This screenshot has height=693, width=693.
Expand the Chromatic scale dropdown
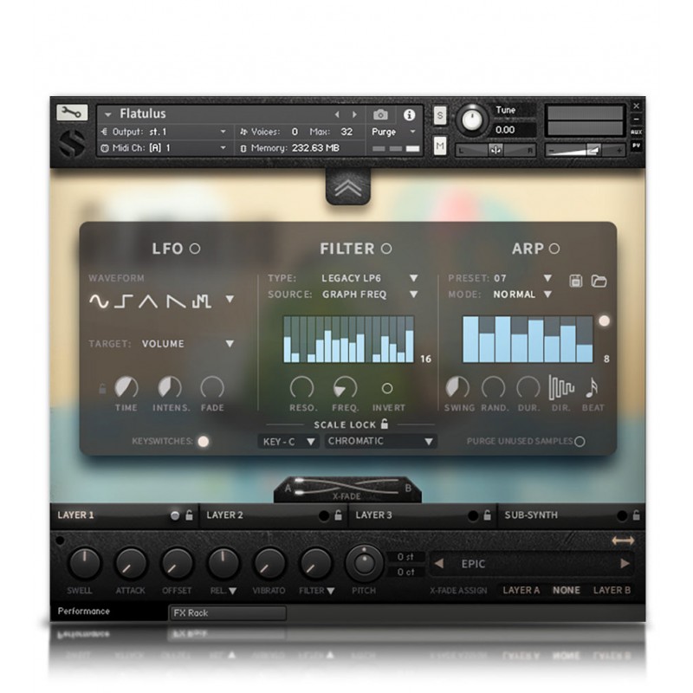(x=428, y=442)
